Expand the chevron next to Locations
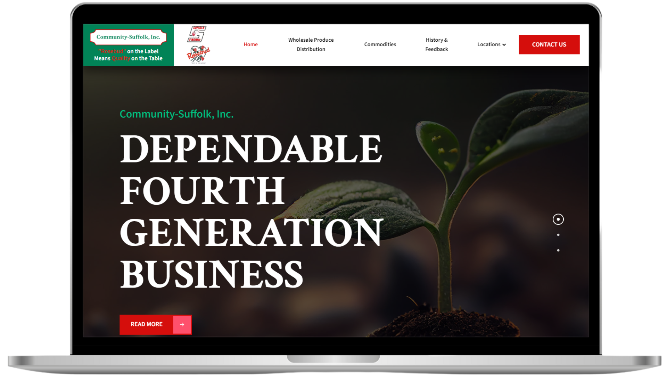 click(504, 45)
